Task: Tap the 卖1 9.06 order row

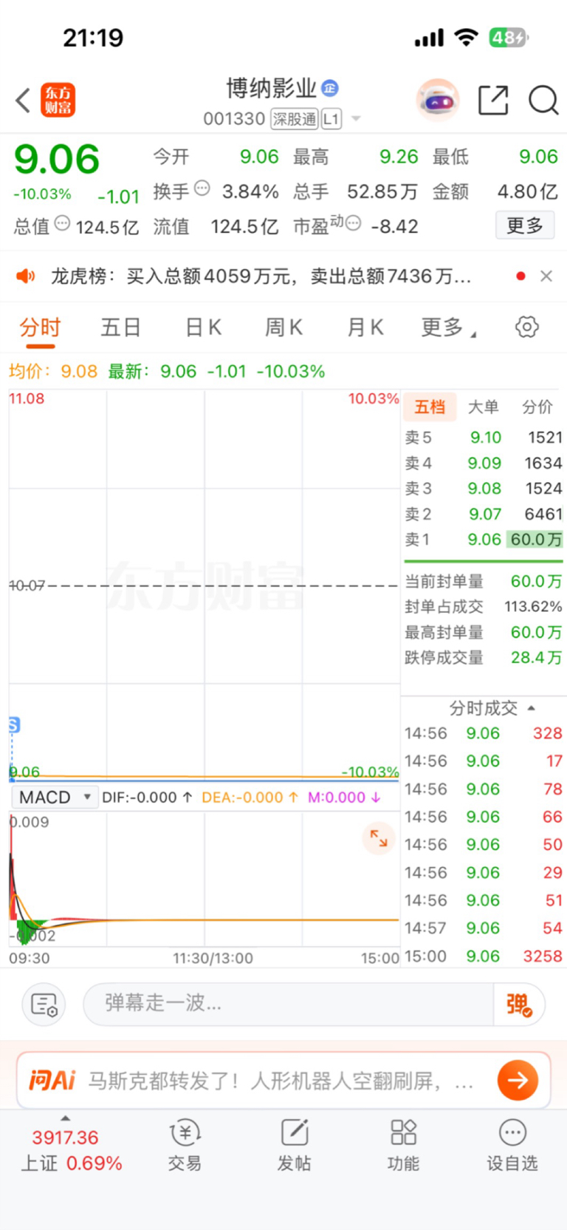Action: pos(484,540)
